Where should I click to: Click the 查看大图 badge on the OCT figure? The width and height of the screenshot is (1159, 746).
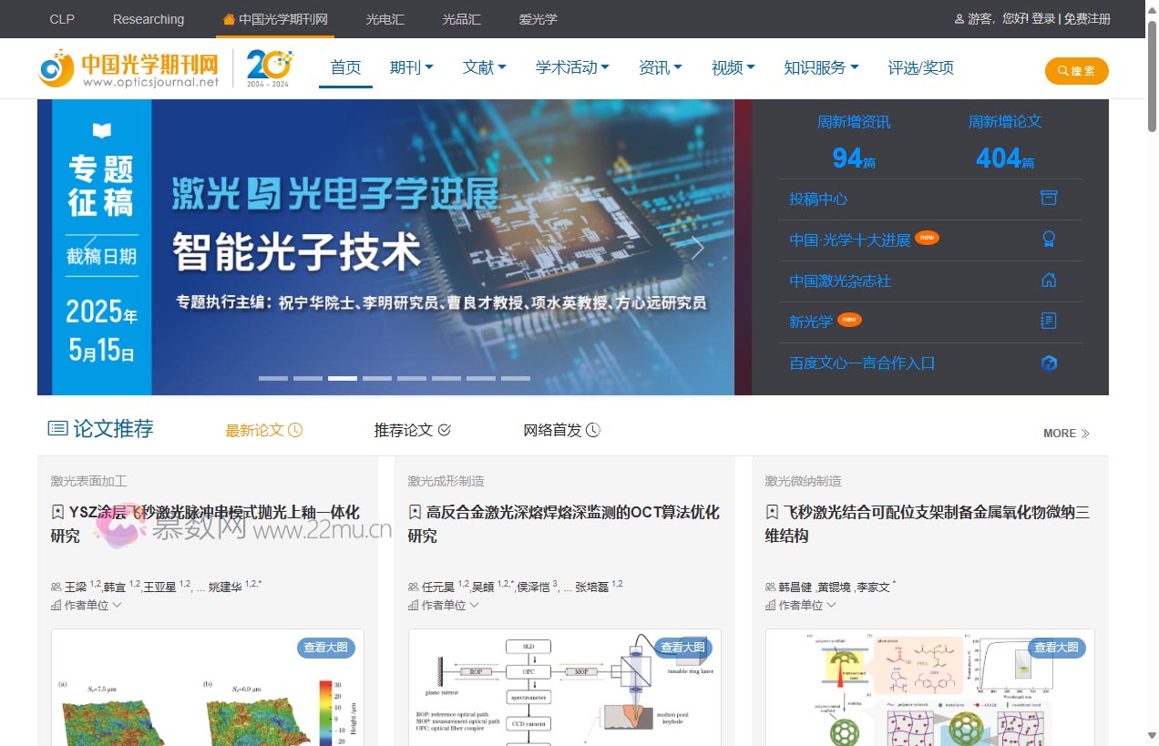click(x=683, y=648)
